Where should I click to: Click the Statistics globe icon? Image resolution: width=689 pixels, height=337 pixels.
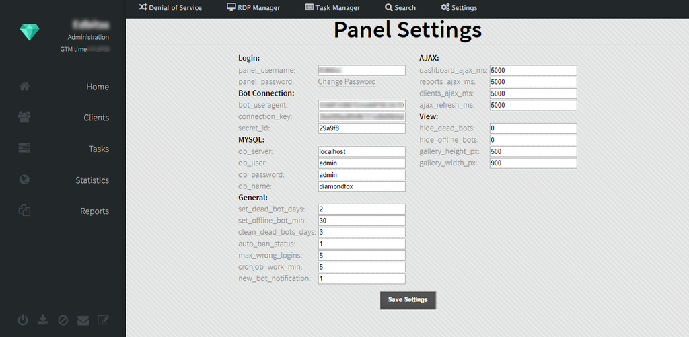[25, 180]
